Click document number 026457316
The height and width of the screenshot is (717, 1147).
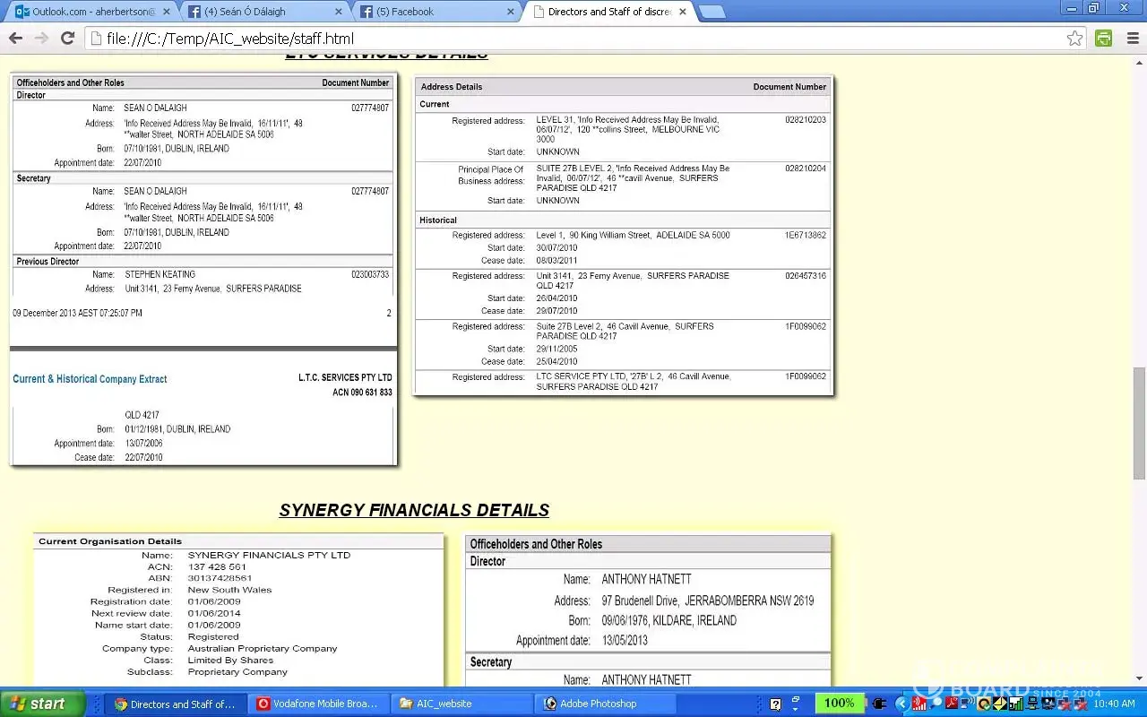pos(806,275)
